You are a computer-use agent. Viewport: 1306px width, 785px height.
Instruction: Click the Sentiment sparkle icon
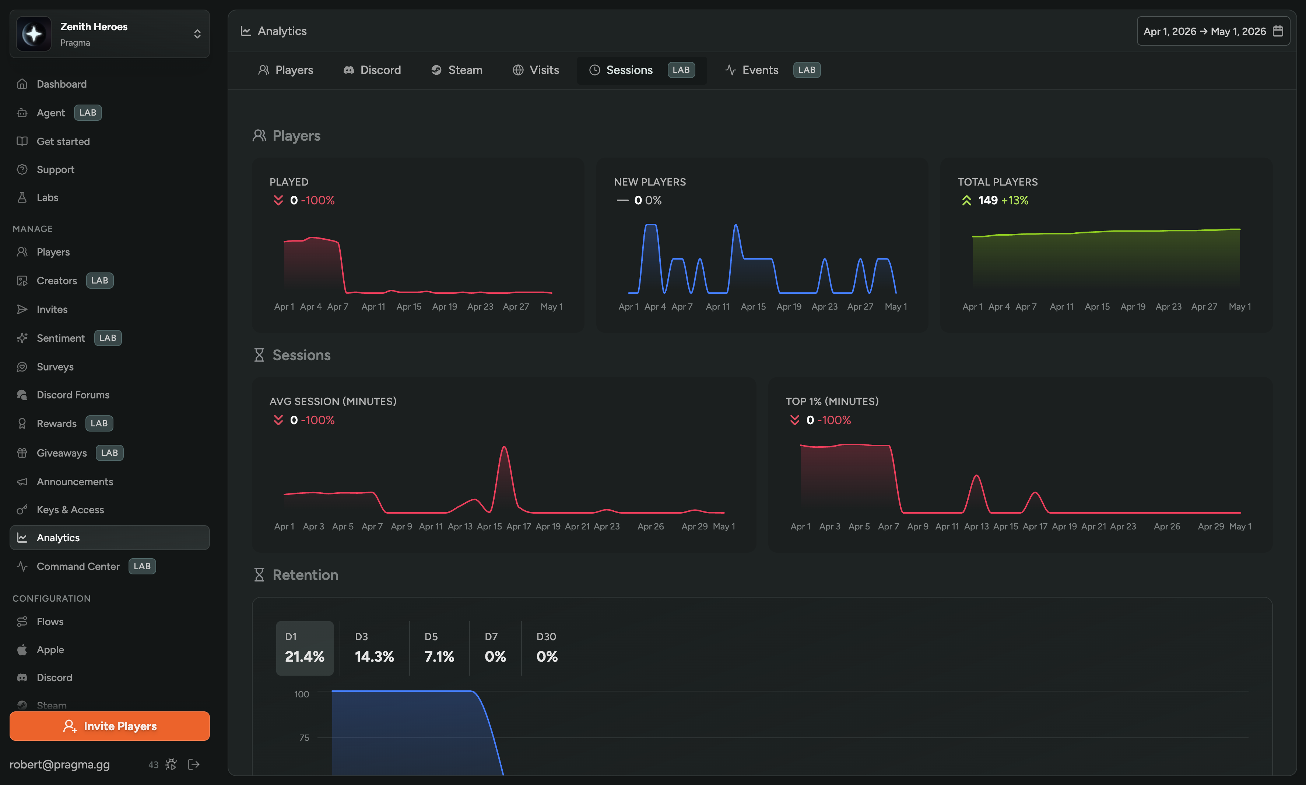coord(22,338)
